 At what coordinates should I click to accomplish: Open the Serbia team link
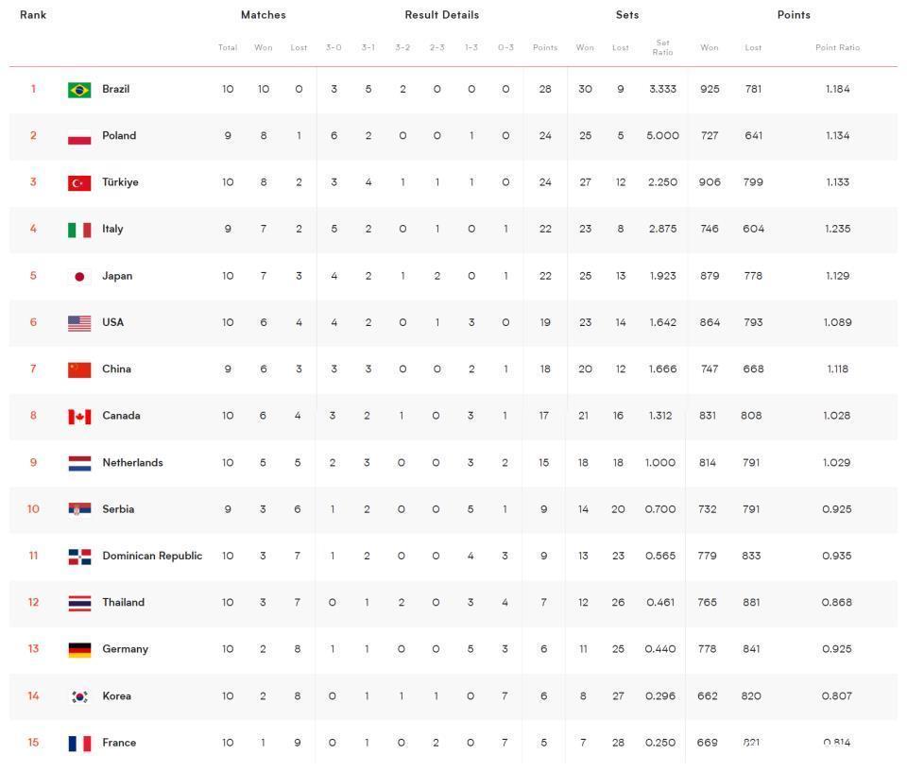(118, 509)
